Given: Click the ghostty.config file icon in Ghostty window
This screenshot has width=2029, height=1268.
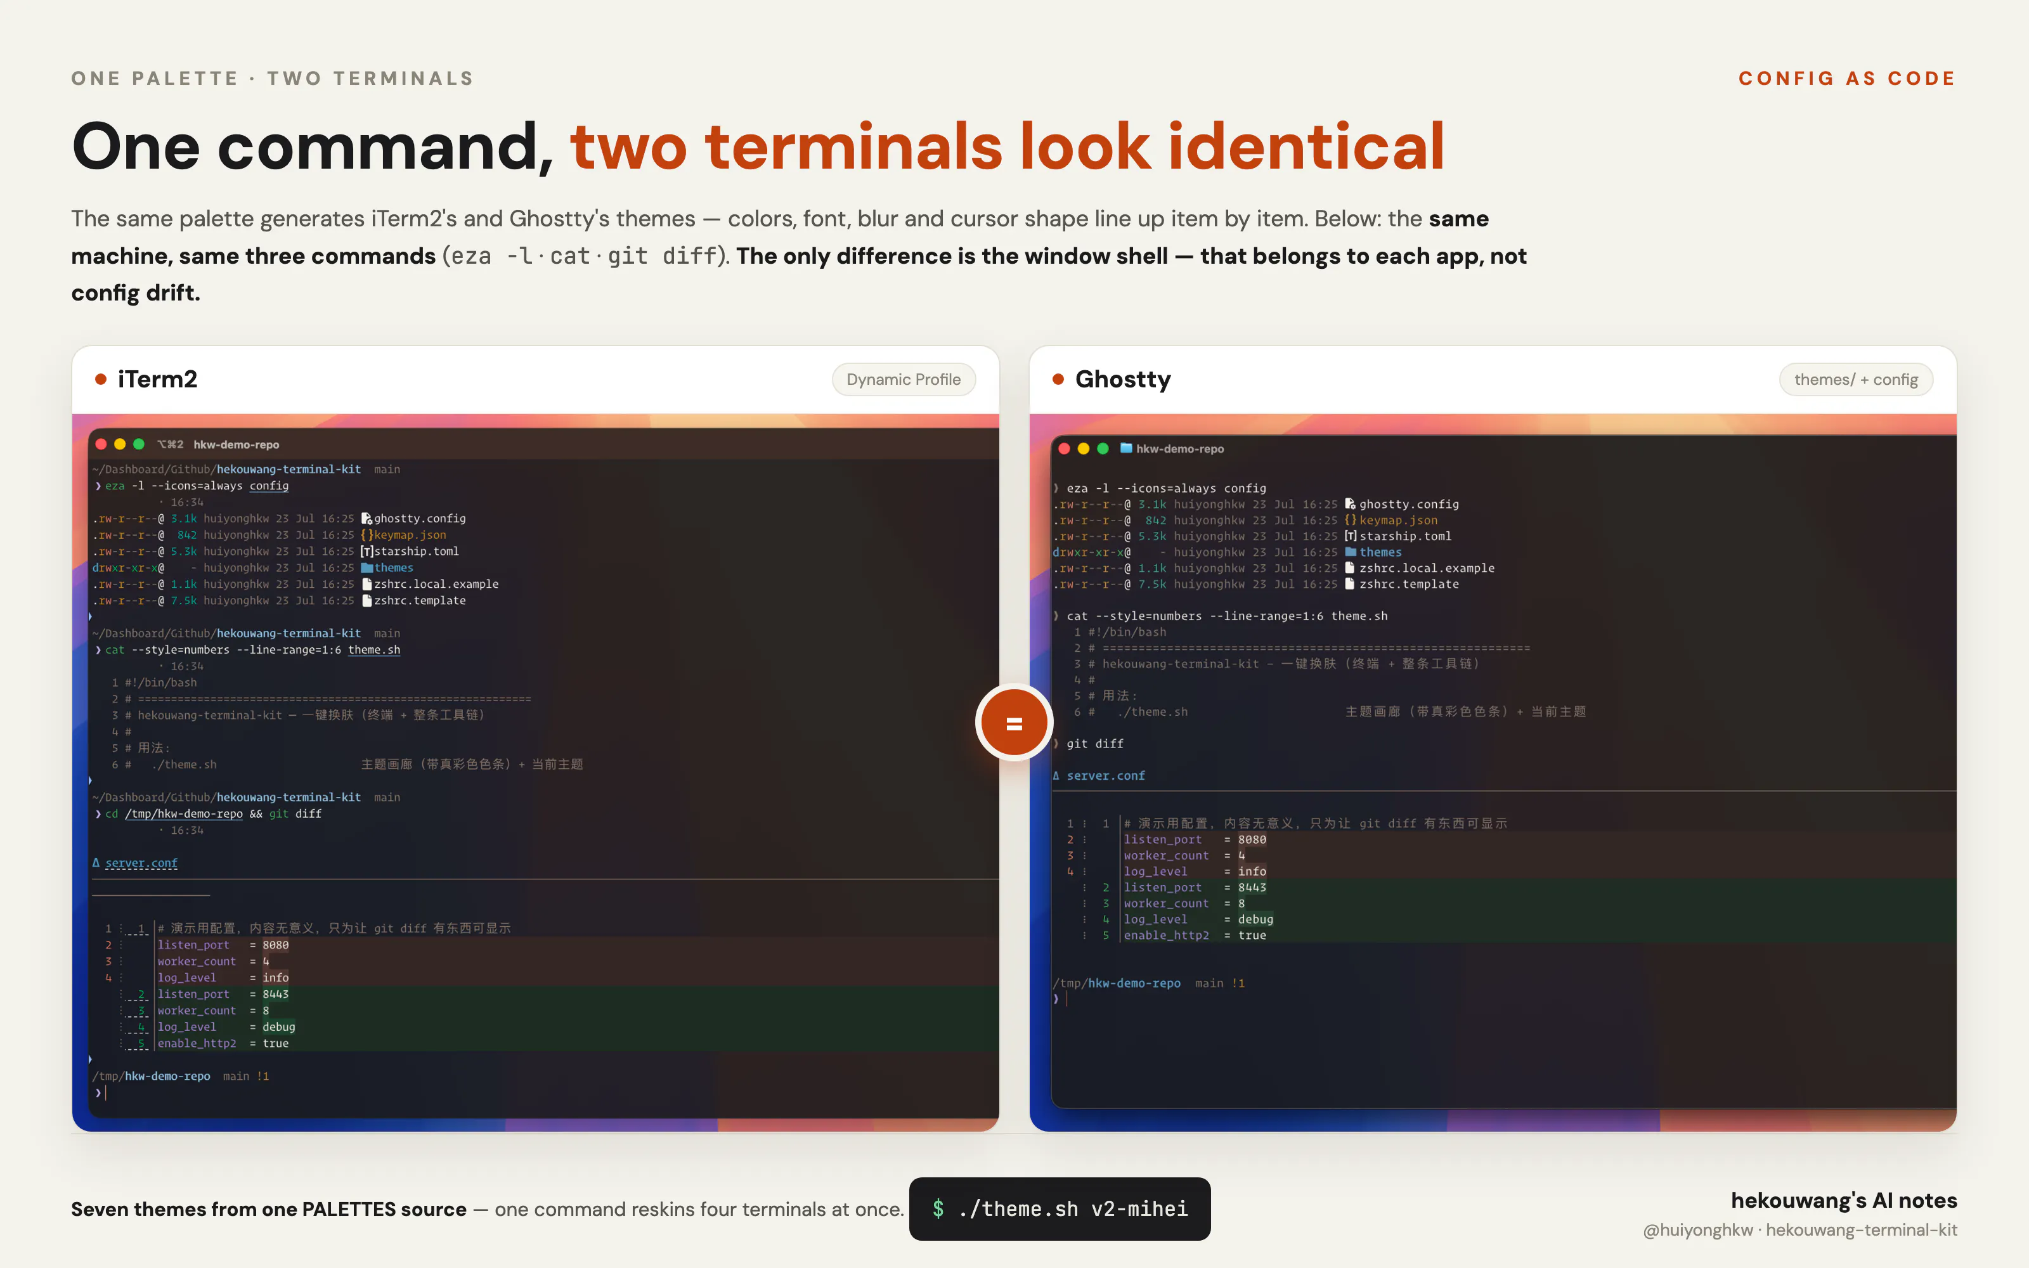Looking at the screenshot, I should click(x=1350, y=504).
